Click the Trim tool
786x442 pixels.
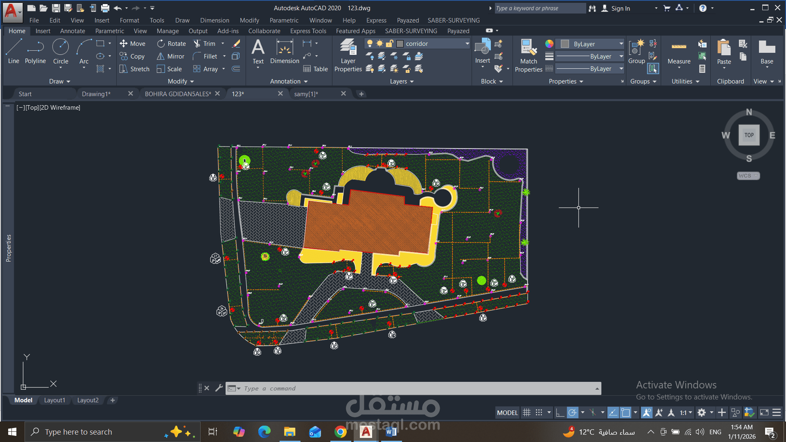click(x=204, y=43)
